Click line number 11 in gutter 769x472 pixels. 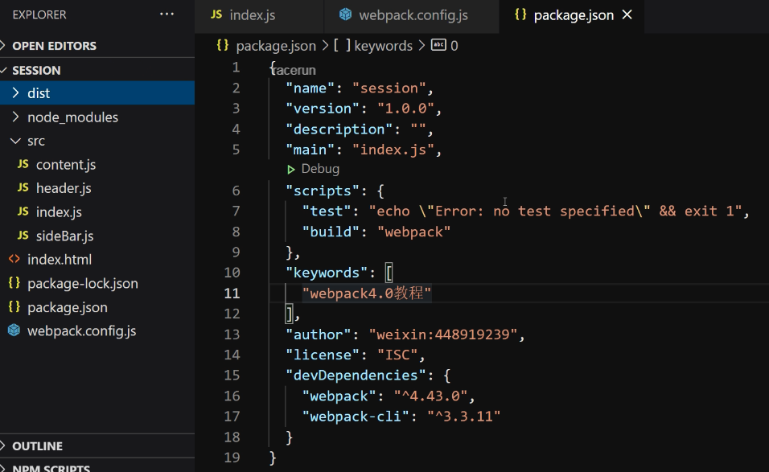click(x=232, y=293)
